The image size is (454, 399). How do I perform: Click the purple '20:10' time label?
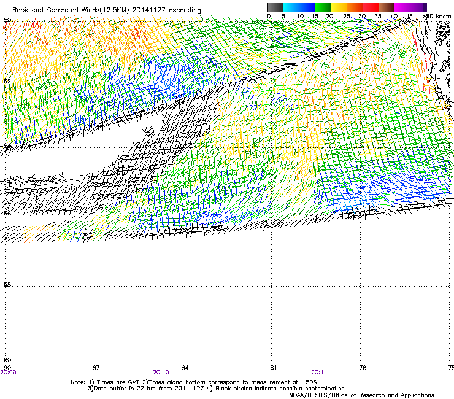click(161, 373)
